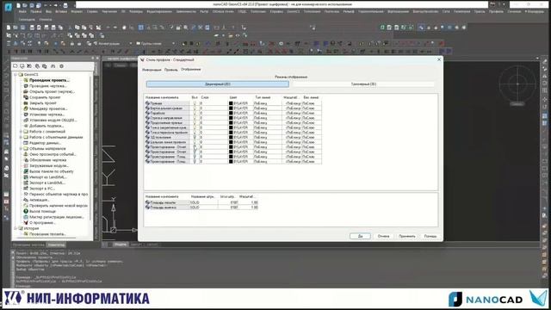Expand the Работа с объектными данными folder

(x=21, y=137)
